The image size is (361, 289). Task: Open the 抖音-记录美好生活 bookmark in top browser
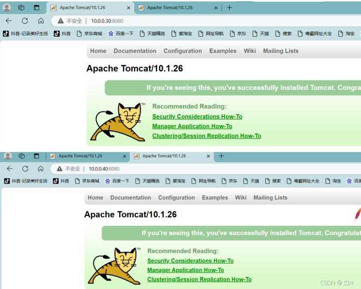click(25, 33)
